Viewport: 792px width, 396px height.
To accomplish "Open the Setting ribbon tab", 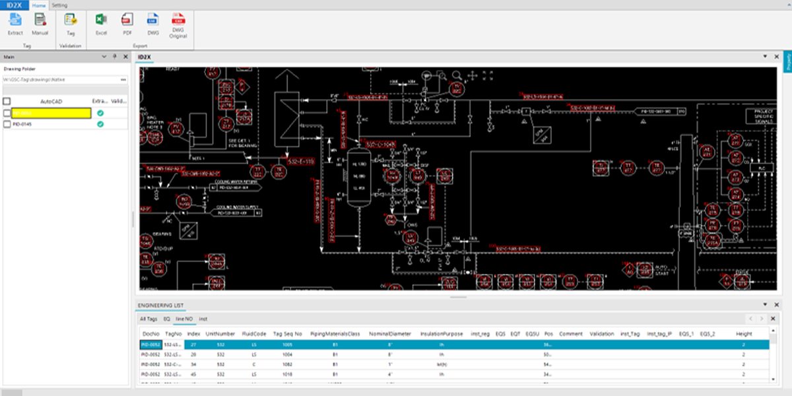I will (59, 5).
